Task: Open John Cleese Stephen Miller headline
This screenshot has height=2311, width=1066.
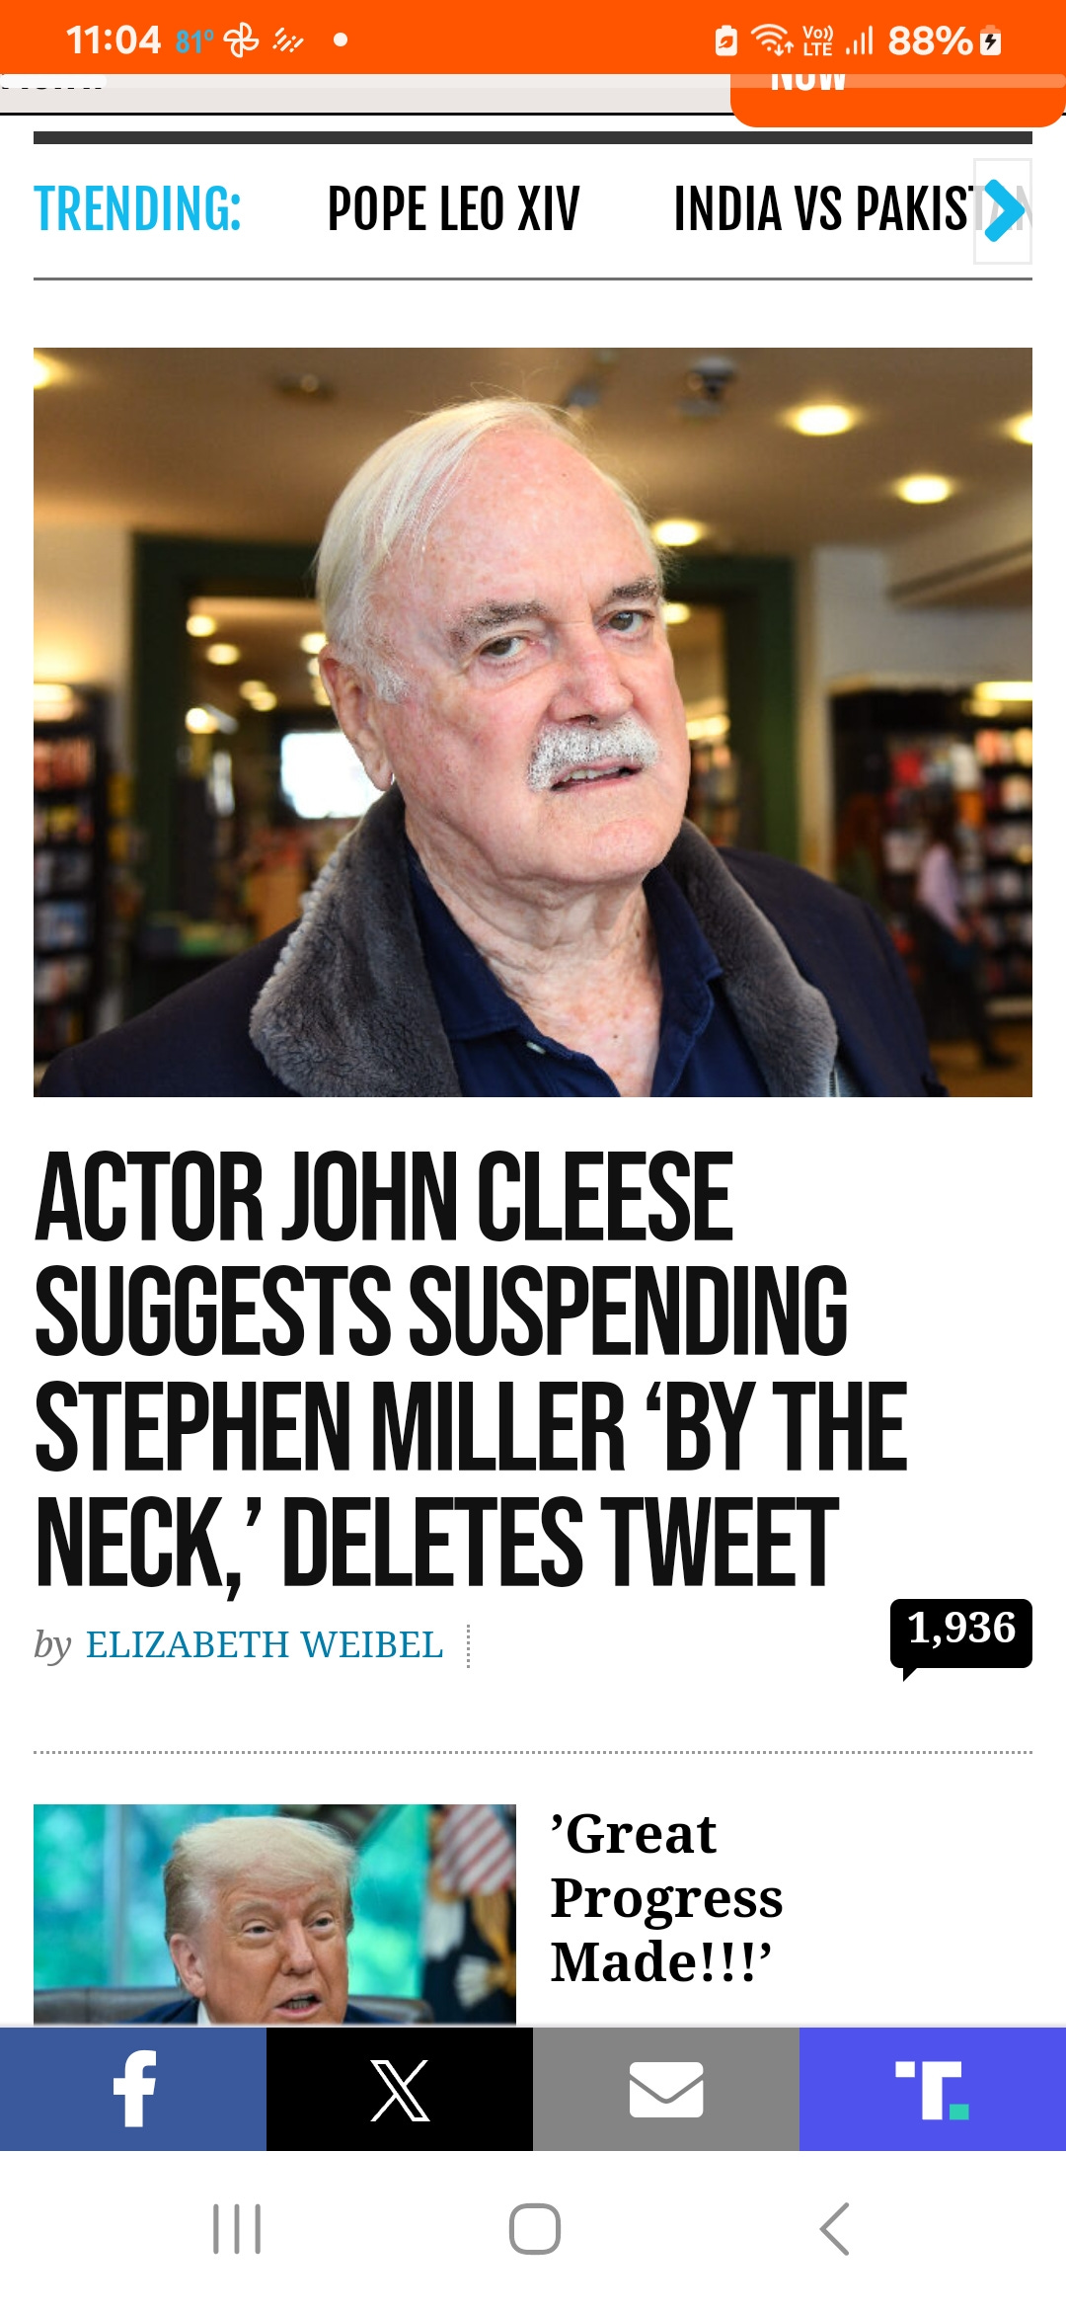Action: [471, 1368]
